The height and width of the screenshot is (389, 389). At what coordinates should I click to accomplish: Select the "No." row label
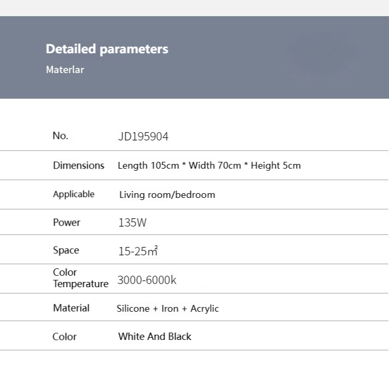pyautogui.click(x=61, y=136)
